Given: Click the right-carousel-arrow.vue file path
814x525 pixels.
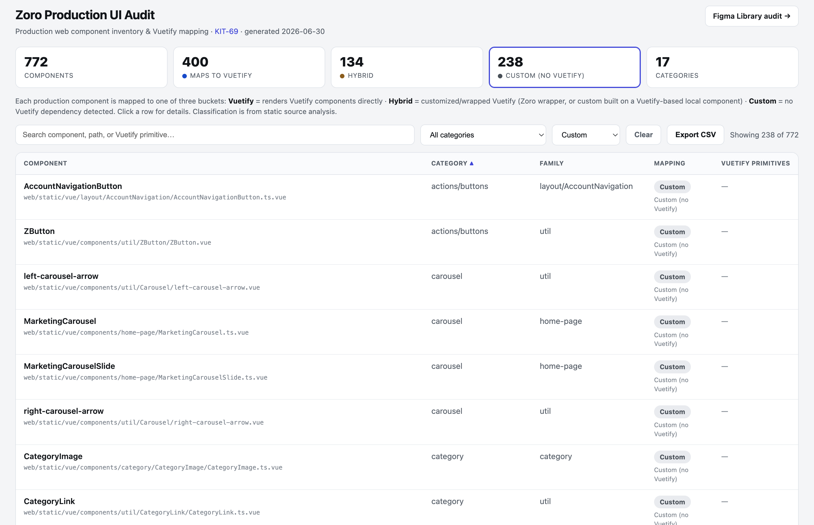Looking at the screenshot, I should coord(143,422).
